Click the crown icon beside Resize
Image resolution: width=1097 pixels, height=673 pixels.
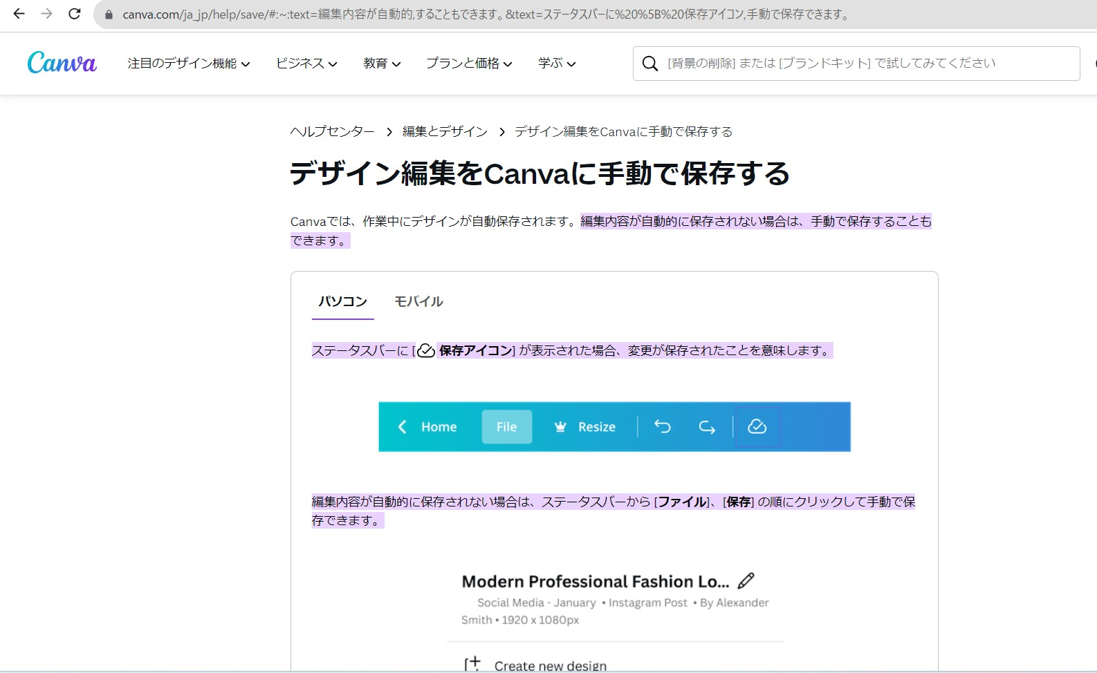(x=560, y=427)
